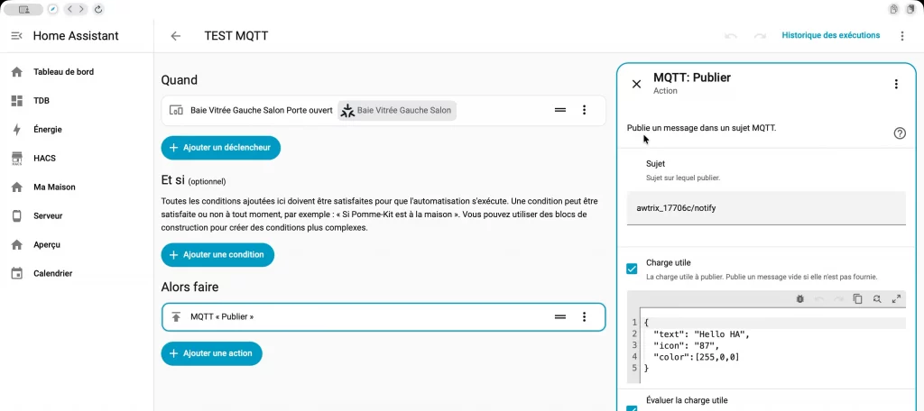Open the MQTT Publier row three-dot menu

584,316
